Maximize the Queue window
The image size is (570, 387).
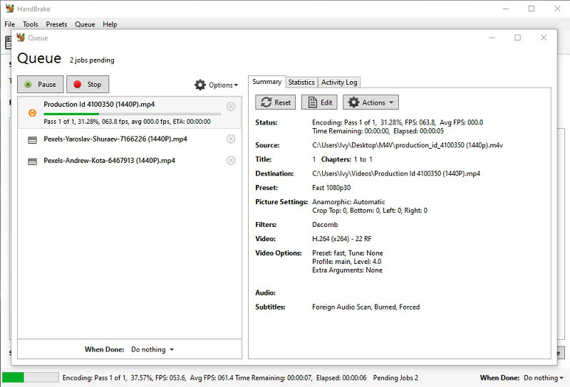[518, 38]
